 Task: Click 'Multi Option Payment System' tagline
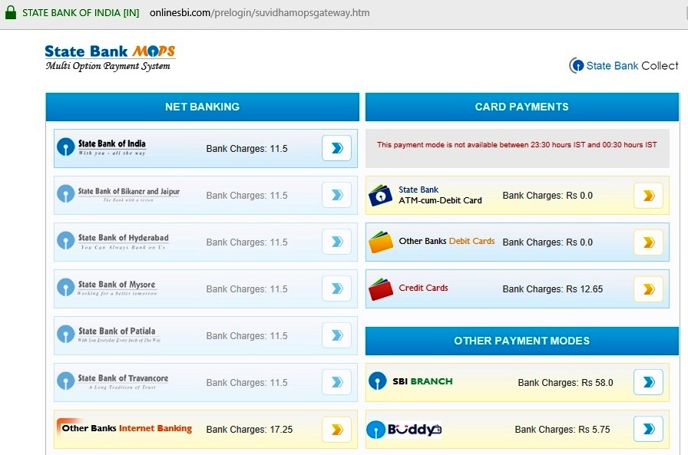pos(108,66)
